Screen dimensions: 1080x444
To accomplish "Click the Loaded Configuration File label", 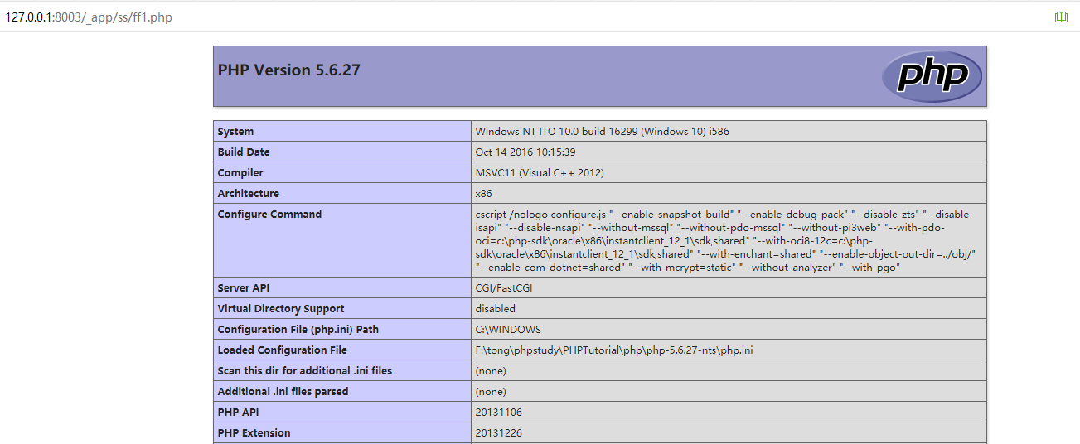I will tap(283, 350).
